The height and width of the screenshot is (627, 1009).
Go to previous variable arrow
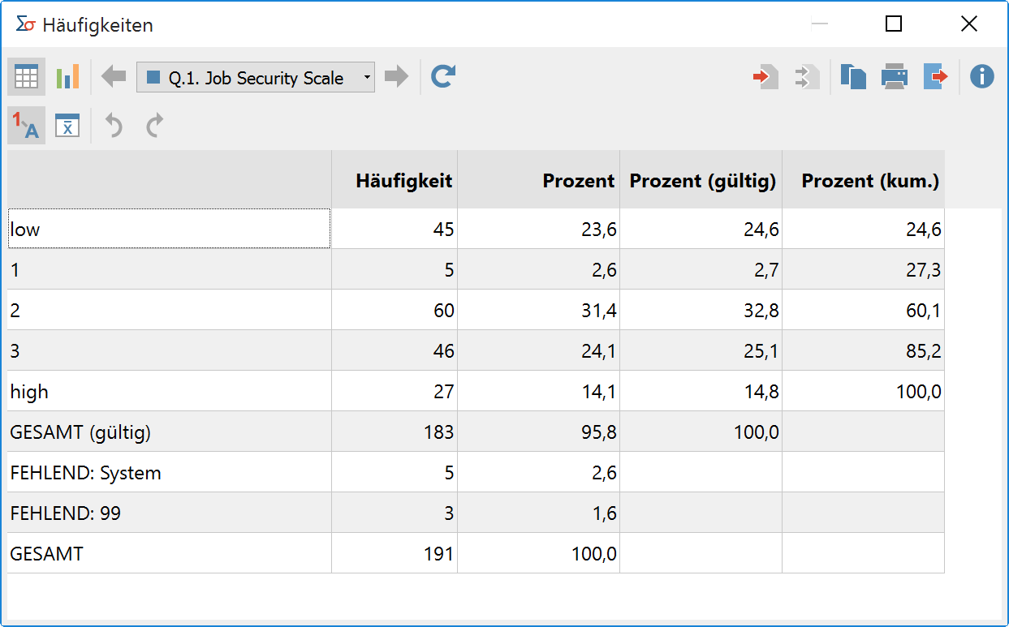(x=114, y=77)
